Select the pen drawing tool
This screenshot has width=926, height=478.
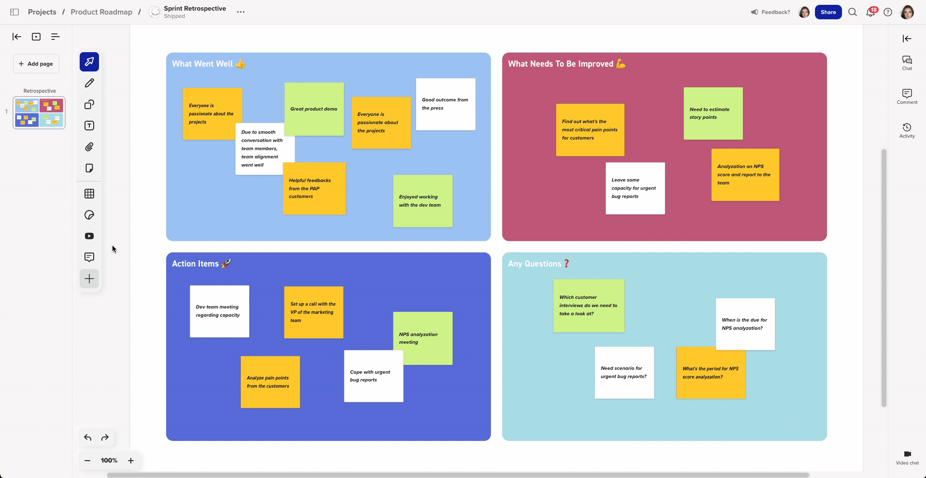click(x=89, y=83)
